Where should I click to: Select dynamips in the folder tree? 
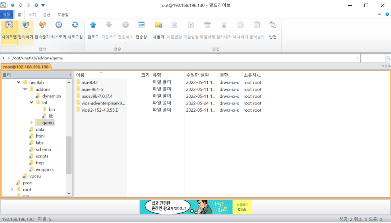pos(52,96)
